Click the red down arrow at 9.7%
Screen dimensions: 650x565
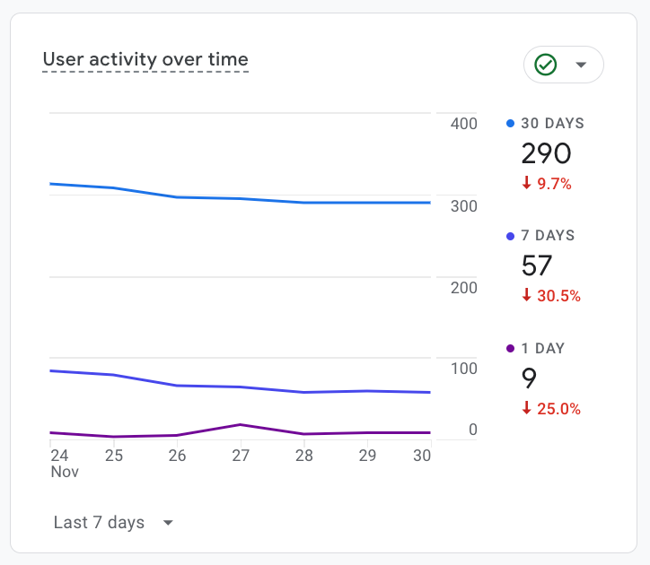[527, 184]
